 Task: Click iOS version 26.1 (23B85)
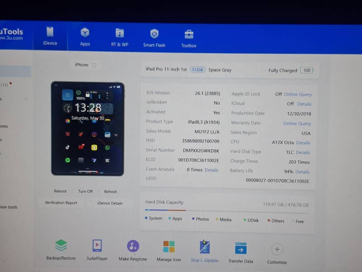click(x=207, y=93)
